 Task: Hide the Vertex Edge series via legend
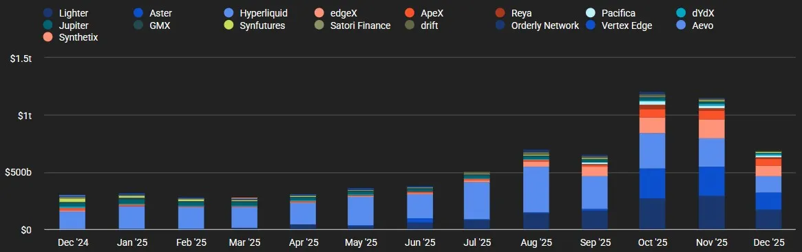(x=619, y=25)
